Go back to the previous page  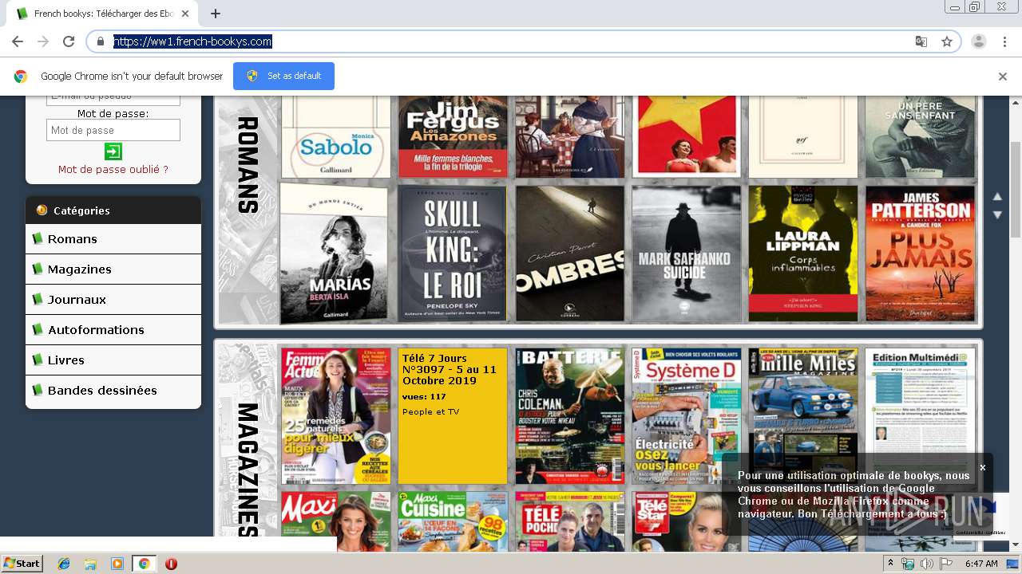[x=18, y=41]
